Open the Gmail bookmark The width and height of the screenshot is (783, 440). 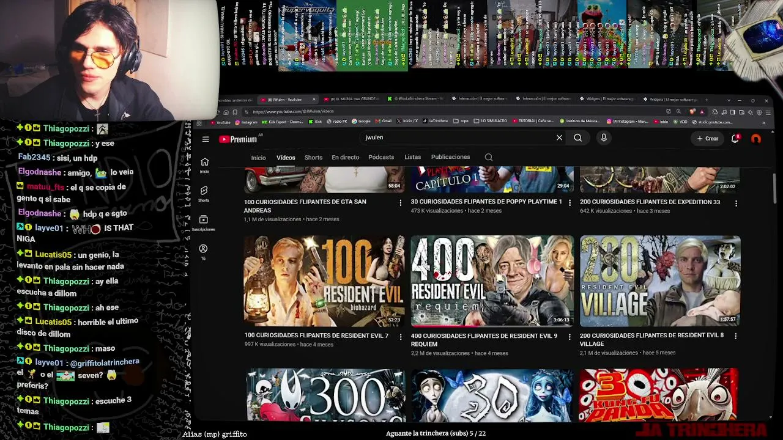pos(383,122)
